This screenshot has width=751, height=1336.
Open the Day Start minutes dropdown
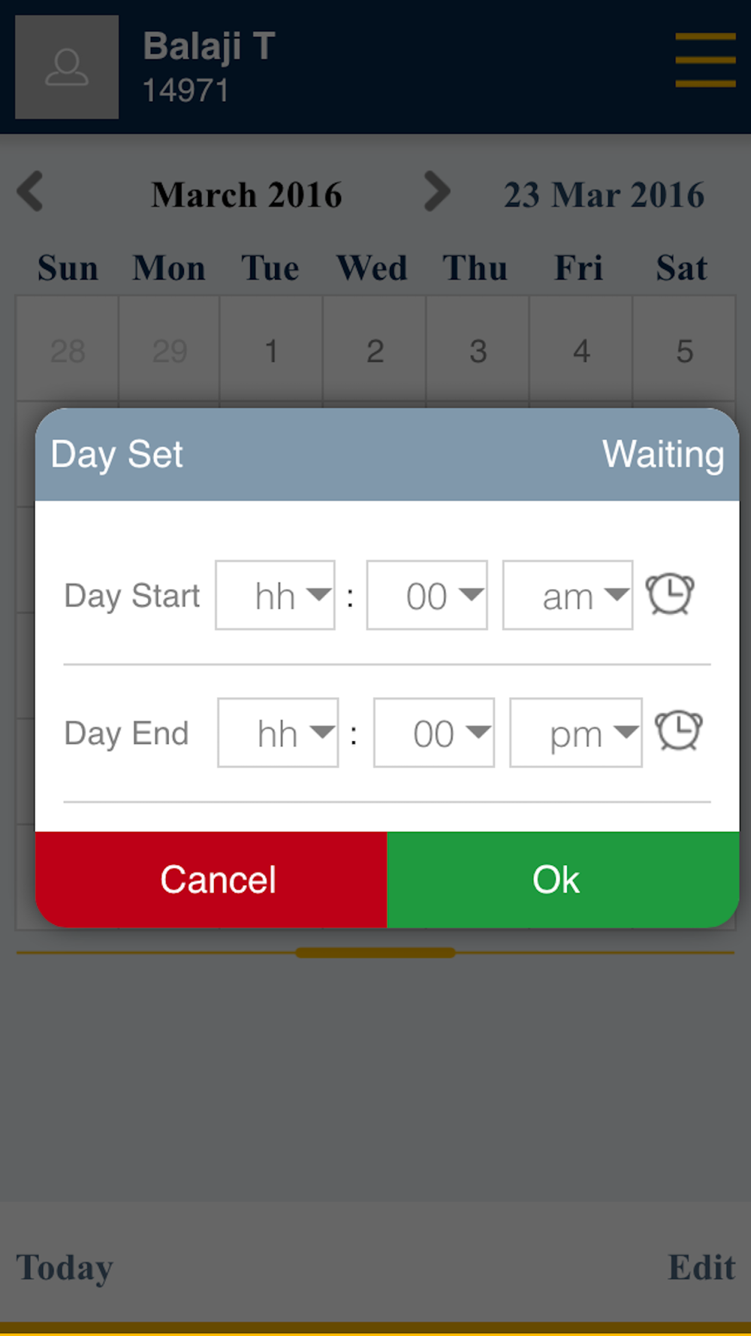427,595
